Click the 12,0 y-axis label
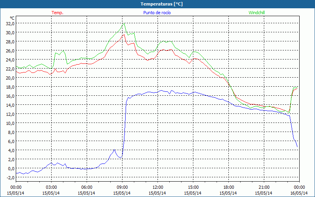 click(x=11, y=114)
